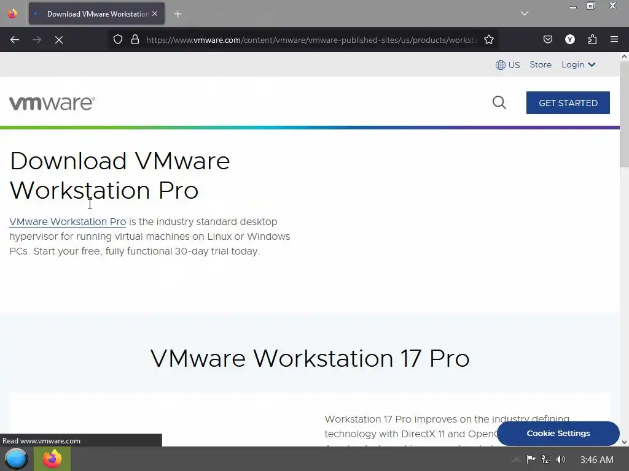Open the tracking protection shield
This screenshot has height=471, width=629.
click(118, 40)
